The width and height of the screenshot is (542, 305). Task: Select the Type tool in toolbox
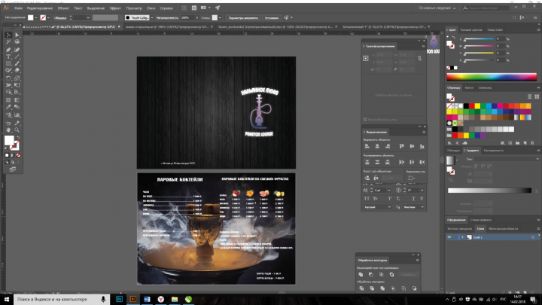click(8, 56)
